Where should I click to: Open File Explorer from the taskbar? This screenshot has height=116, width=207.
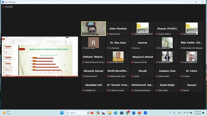(110, 113)
